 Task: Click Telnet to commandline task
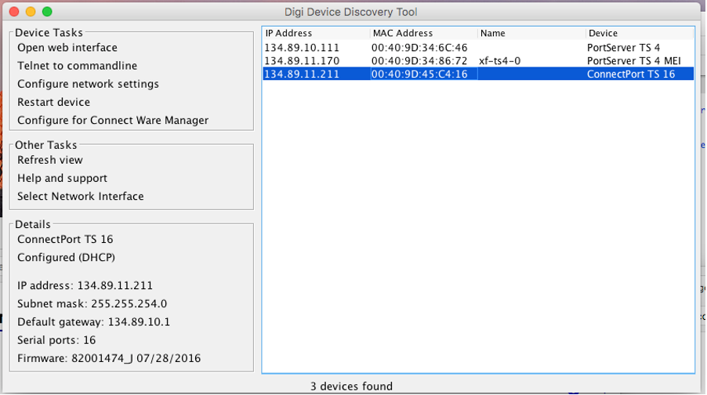pos(77,66)
